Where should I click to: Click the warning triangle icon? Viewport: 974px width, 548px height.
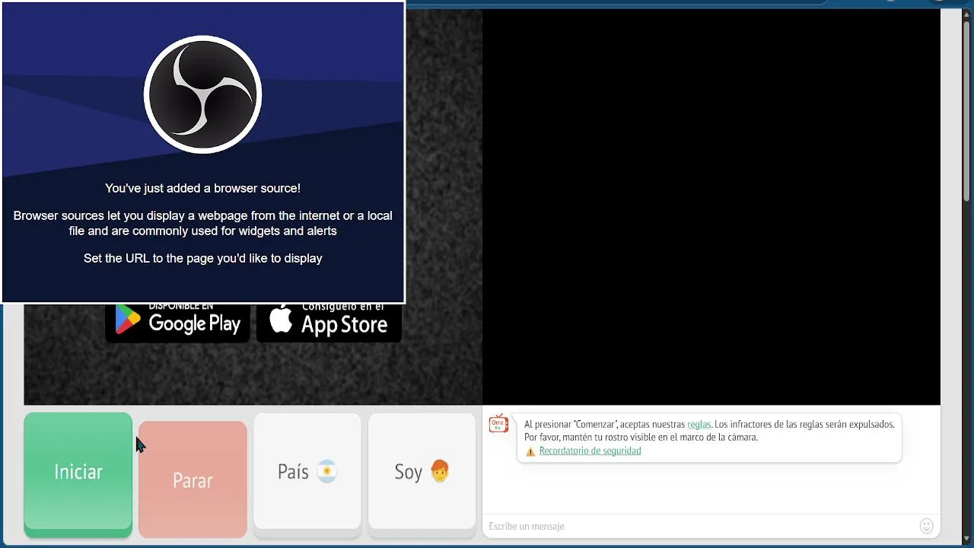[x=530, y=451]
